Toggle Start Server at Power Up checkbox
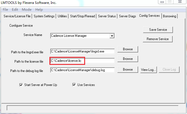Viewport: 187px width, 114px height. coord(21,85)
